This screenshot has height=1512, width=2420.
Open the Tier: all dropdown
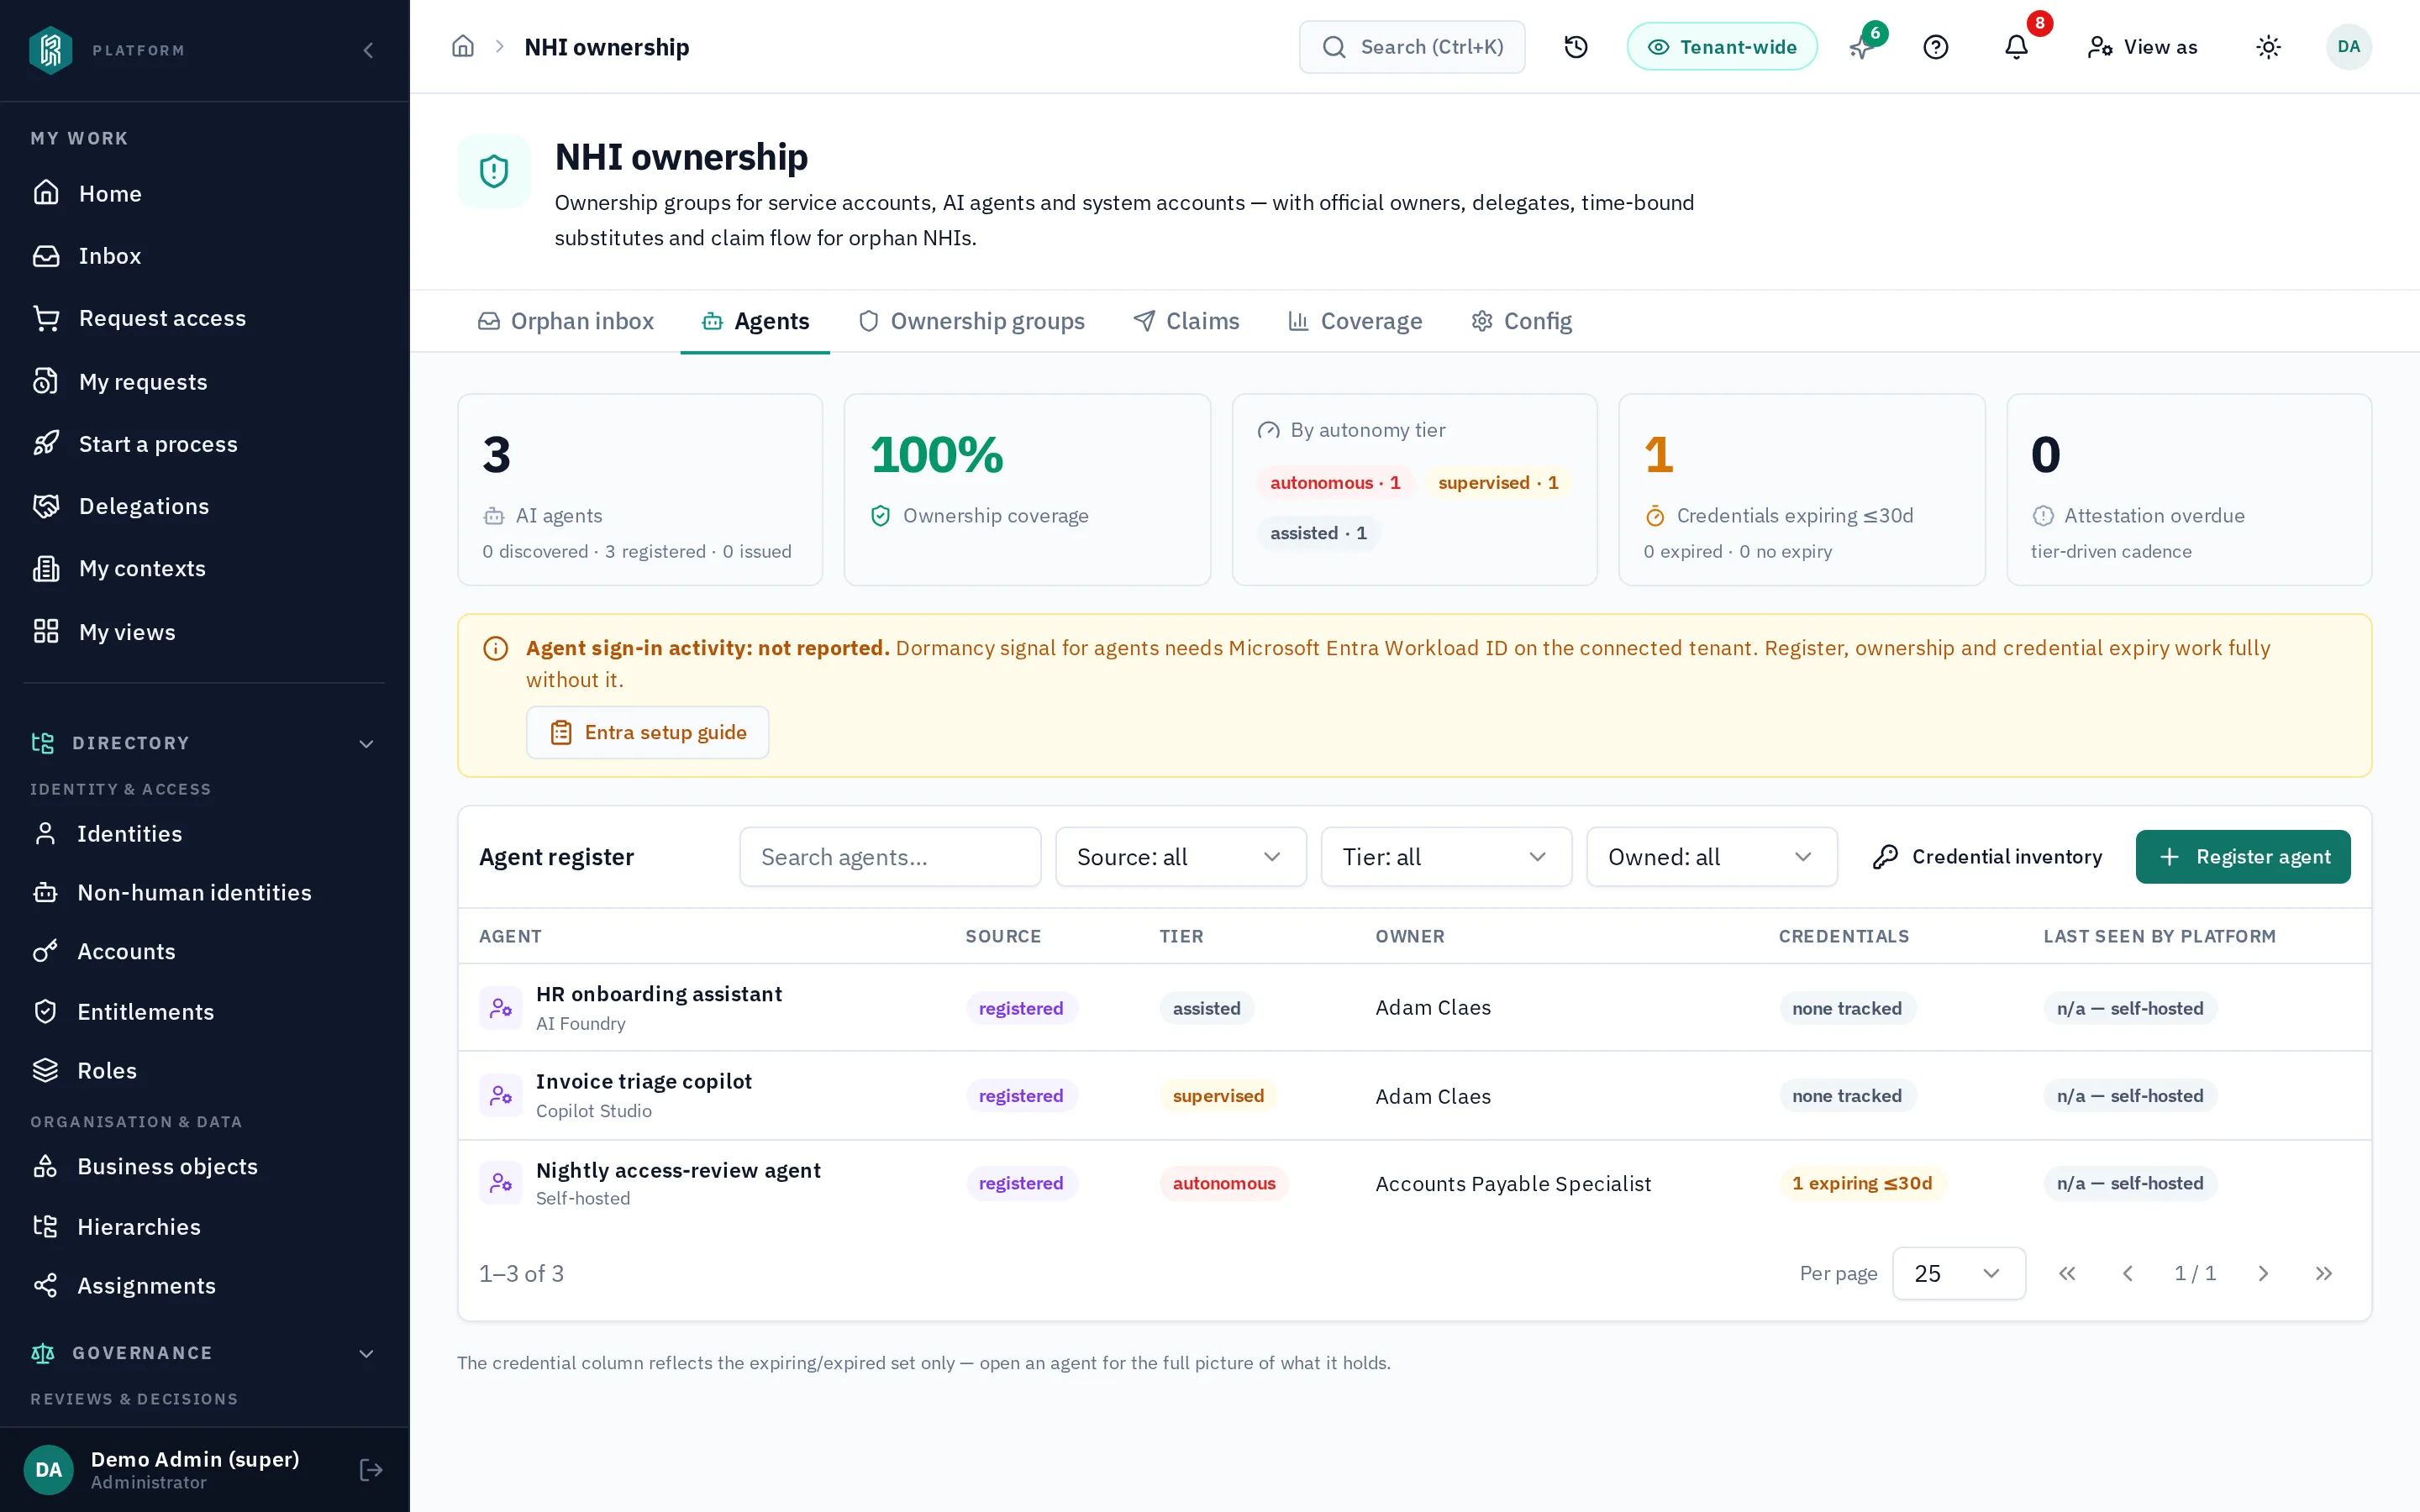(1446, 857)
